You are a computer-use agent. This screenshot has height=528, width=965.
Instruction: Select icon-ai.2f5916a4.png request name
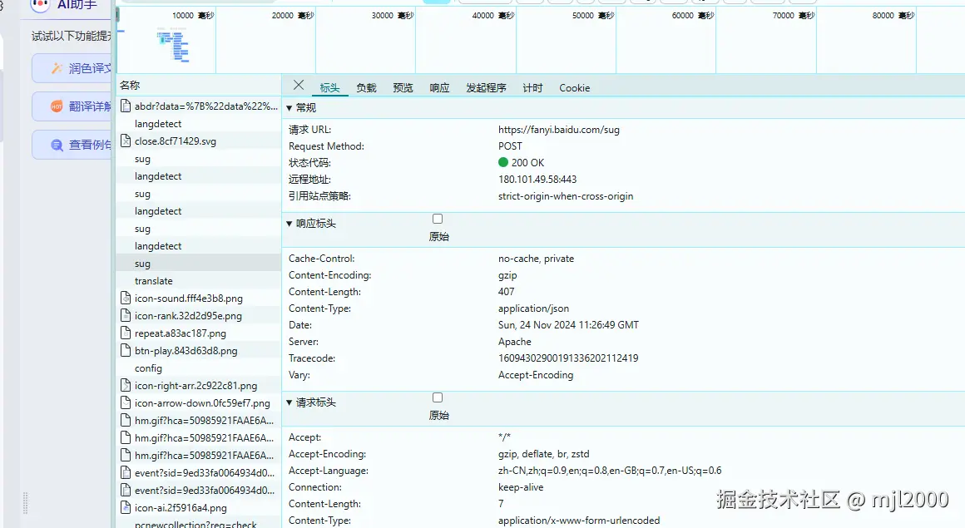coord(181,508)
